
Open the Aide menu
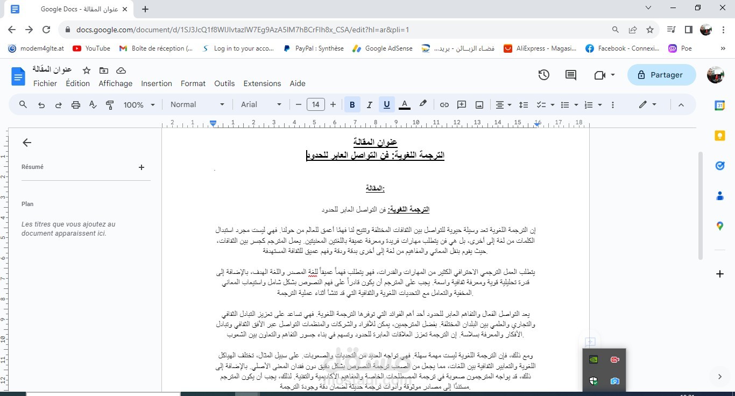(298, 83)
